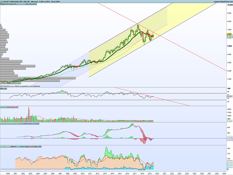Open the MACD Line (12-26-9) label
Image resolution: width=233 pixels, height=175 pixels.
point(31,124)
